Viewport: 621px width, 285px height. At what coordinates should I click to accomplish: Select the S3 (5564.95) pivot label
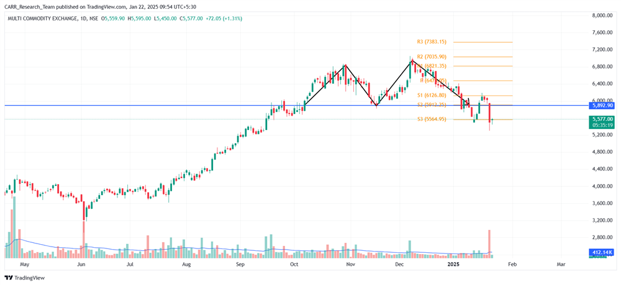coord(432,119)
